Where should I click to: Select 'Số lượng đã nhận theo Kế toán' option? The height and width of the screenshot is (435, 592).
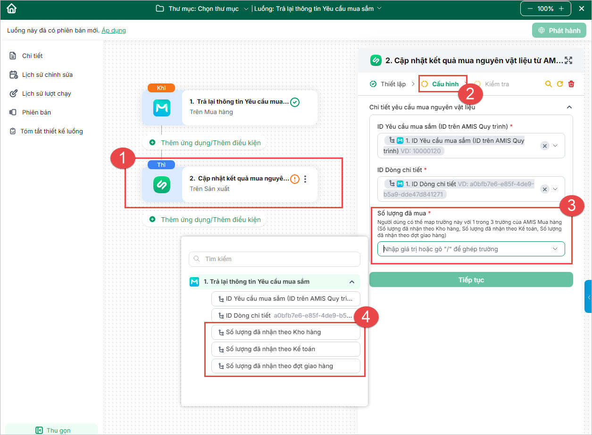click(286, 349)
